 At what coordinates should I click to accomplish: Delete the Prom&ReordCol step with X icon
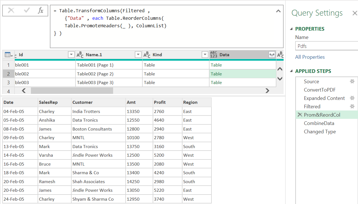[x=300, y=115]
